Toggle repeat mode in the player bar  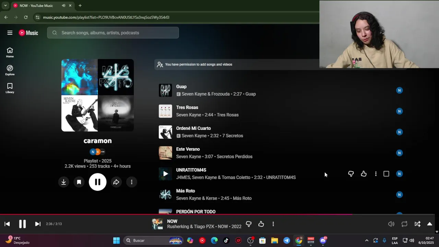tap(404, 224)
